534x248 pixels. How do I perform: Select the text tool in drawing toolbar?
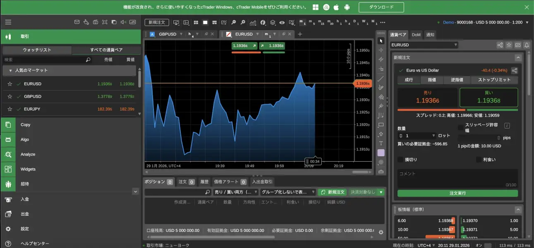point(381,143)
